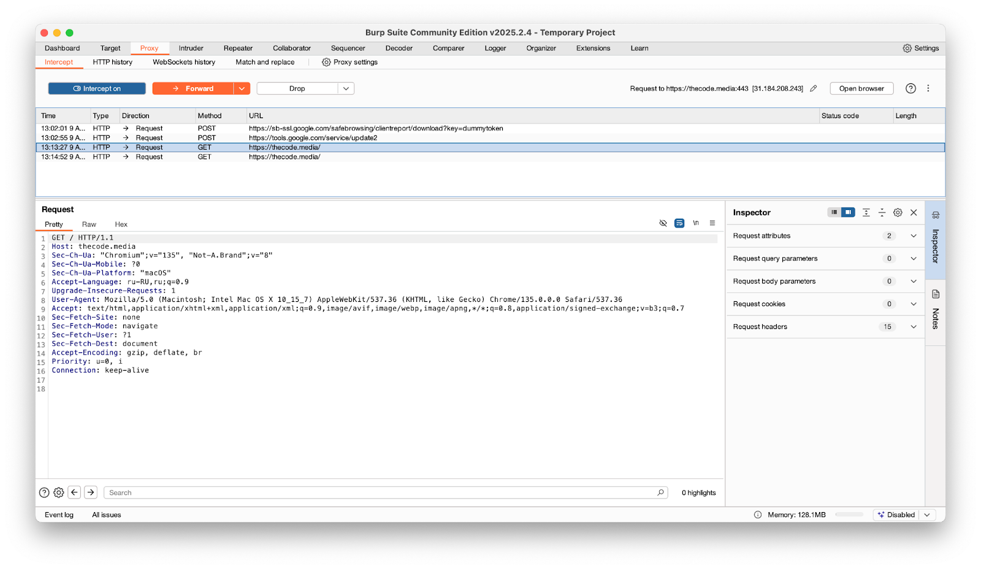Viewport: 981px width, 569px height.
Task: Switch Inspector to right-docked layout
Action: [848, 213]
